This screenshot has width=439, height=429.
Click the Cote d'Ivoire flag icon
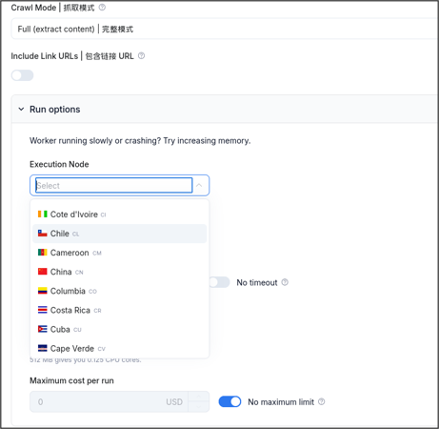pos(43,214)
